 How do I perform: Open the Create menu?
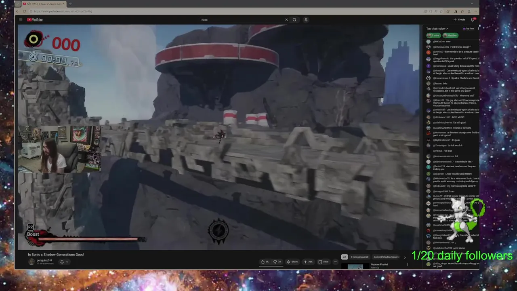(459, 20)
